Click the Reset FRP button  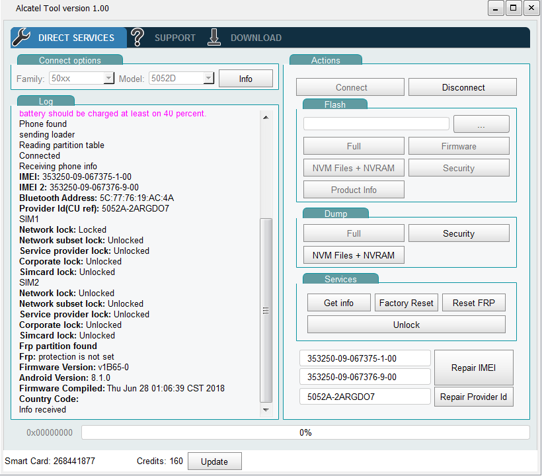[x=473, y=303]
